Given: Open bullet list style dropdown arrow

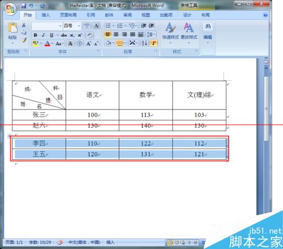Looking at the screenshot, I should (x=114, y=25).
